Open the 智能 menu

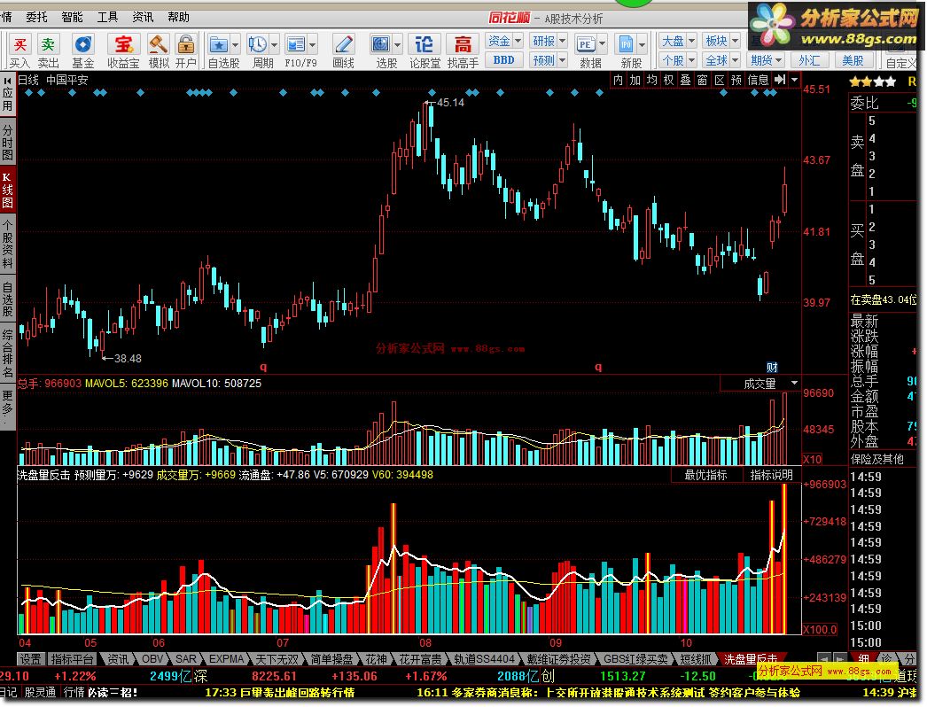click(x=72, y=17)
